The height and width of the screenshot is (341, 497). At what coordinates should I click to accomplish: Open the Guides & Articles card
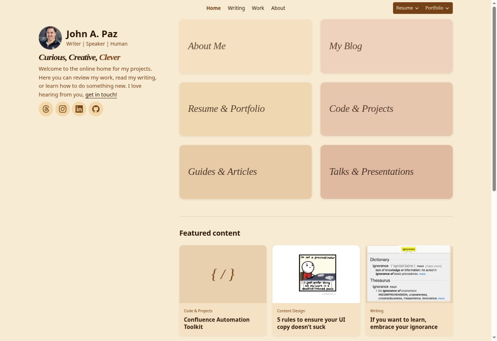[246, 172]
